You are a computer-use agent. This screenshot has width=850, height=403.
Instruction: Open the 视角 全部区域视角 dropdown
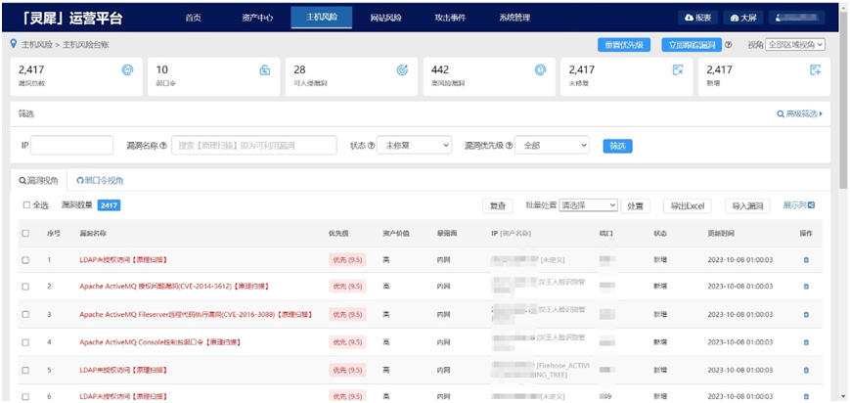click(794, 44)
